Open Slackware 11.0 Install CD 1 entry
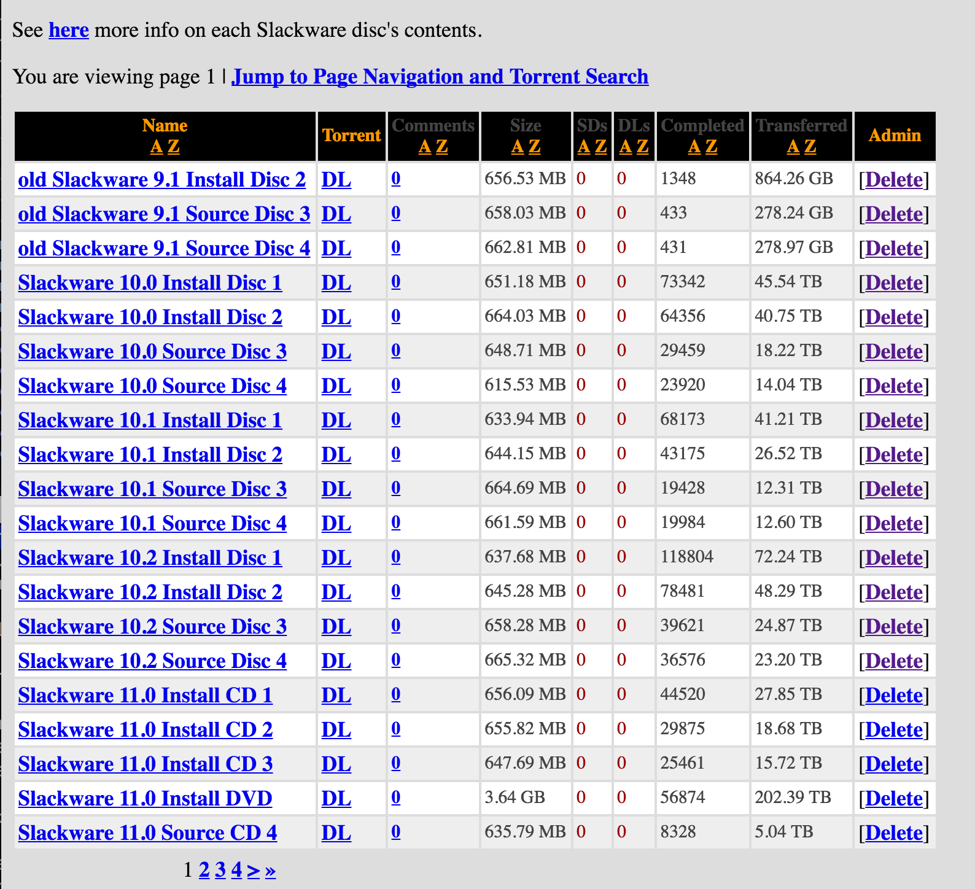The width and height of the screenshot is (975, 889). click(x=146, y=695)
